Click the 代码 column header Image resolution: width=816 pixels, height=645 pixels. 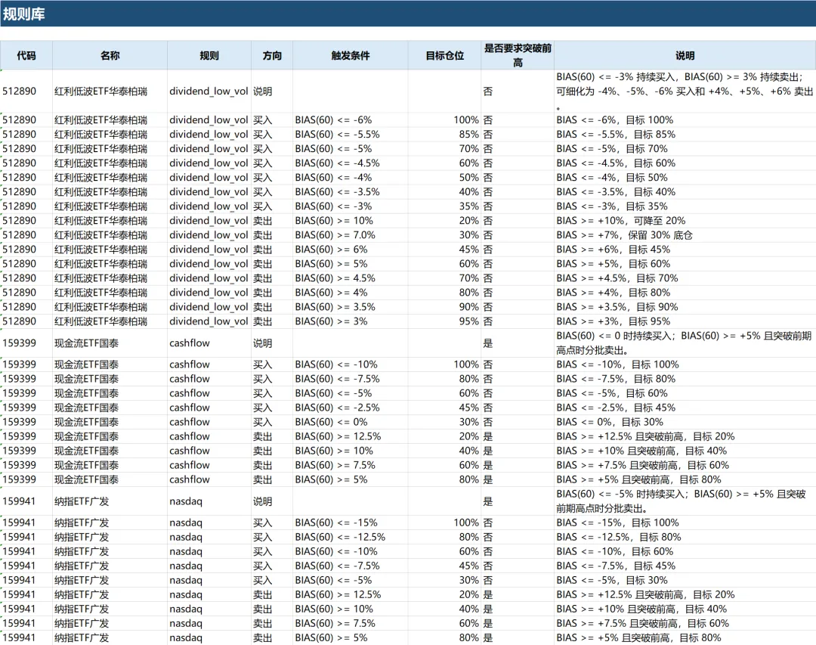pyautogui.click(x=26, y=55)
